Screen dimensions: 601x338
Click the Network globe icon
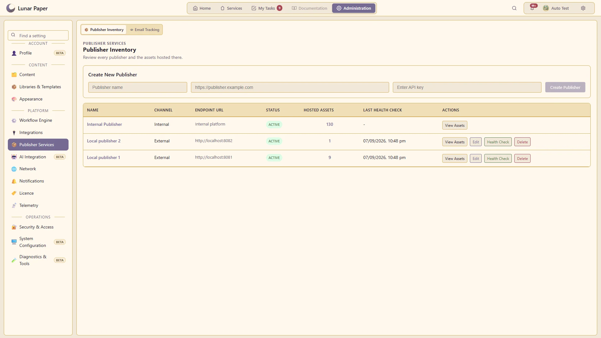pyautogui.click(x=14, y=169)
